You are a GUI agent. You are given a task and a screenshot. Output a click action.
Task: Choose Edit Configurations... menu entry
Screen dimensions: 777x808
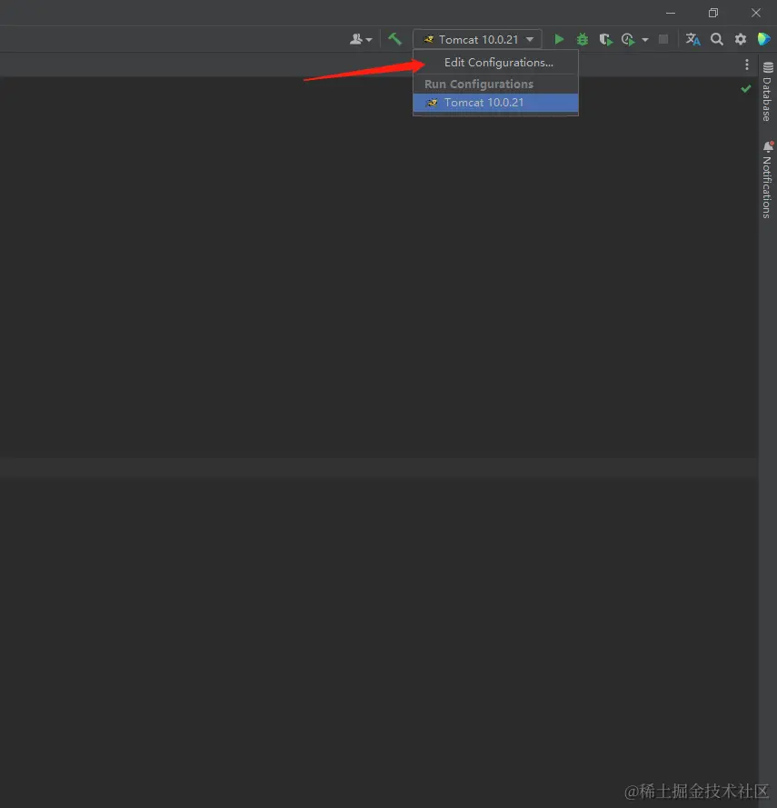495,63
